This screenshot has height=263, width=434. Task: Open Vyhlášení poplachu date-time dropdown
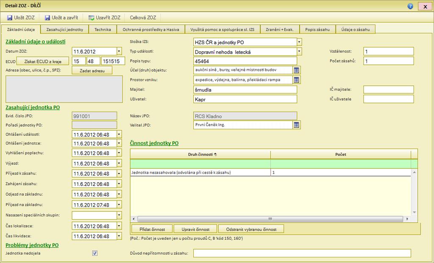[119, 153]
